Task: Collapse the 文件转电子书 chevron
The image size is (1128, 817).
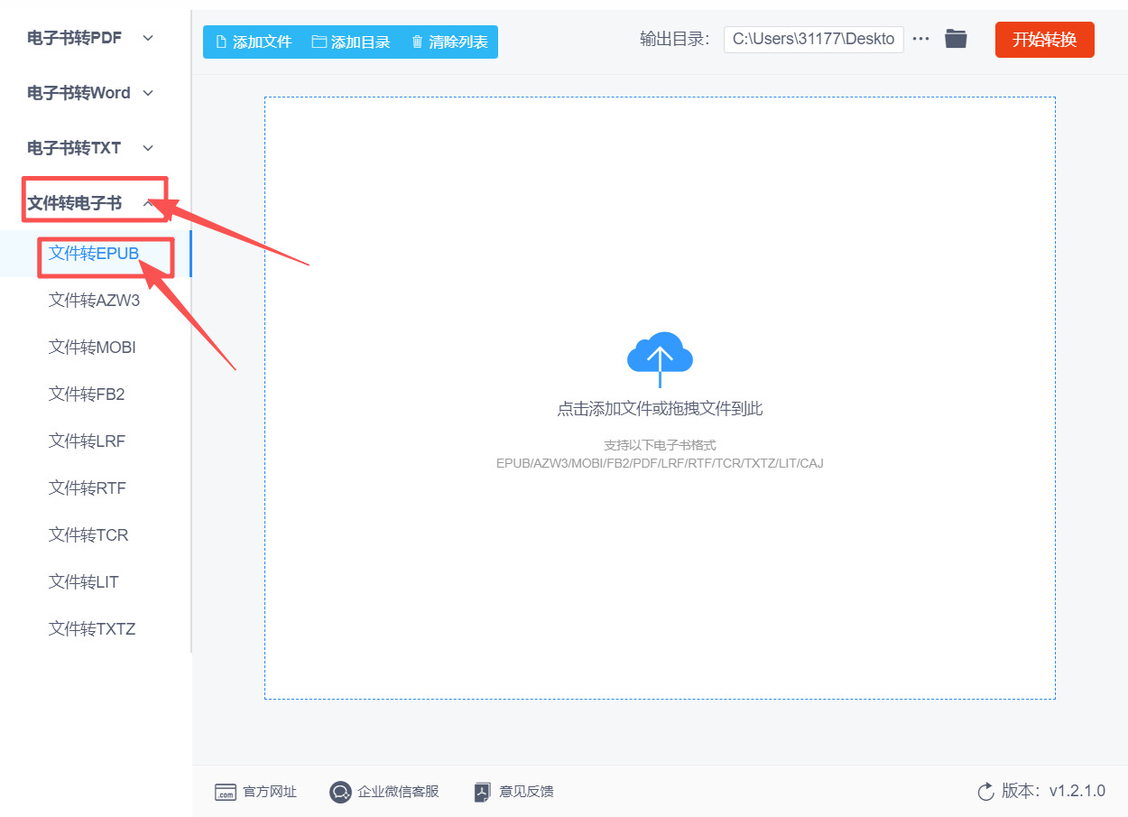Action: tap(149, 203)
